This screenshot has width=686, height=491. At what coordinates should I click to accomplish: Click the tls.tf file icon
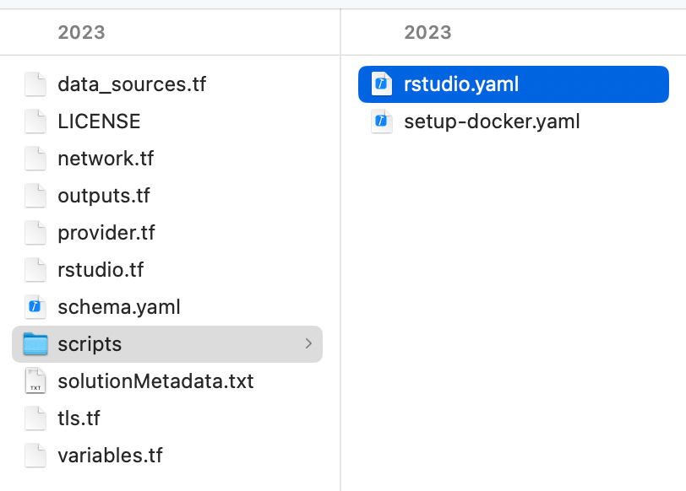click(35, 418)
